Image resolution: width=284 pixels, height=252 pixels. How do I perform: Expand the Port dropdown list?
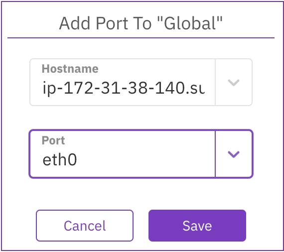234,154
